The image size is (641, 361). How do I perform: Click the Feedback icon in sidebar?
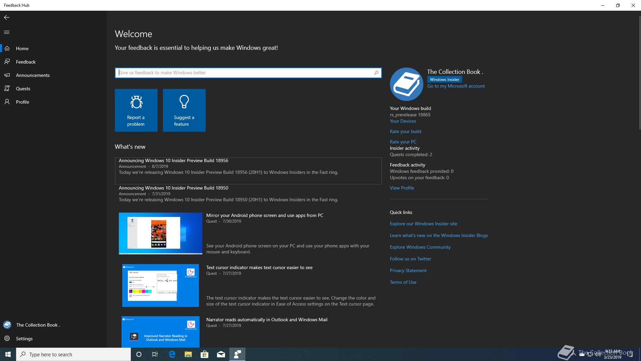7,62
